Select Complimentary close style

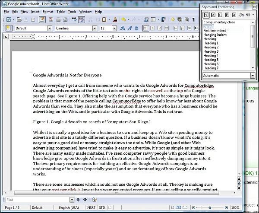[219, 22]
